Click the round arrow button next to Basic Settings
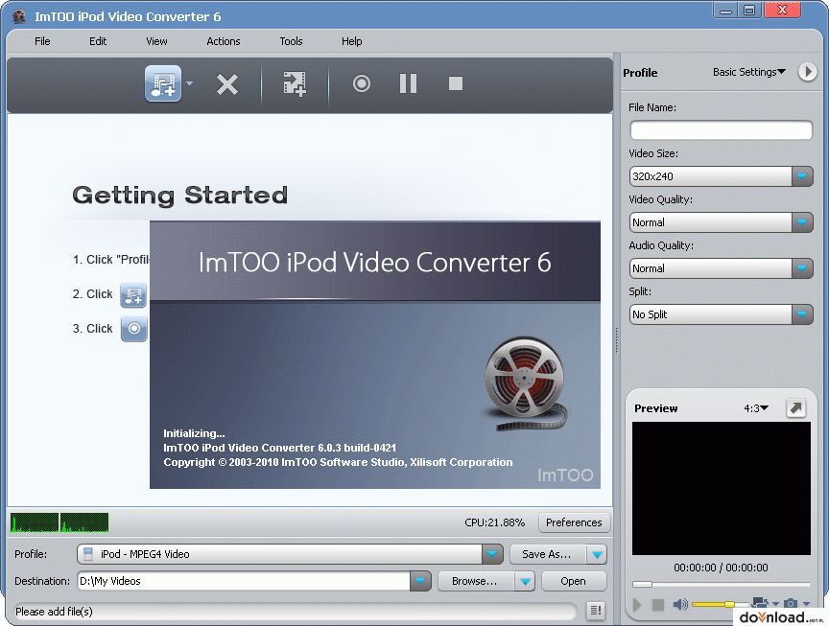Viewport: 829px width, 626px height. pyautogui.click(x=807, y=71)
